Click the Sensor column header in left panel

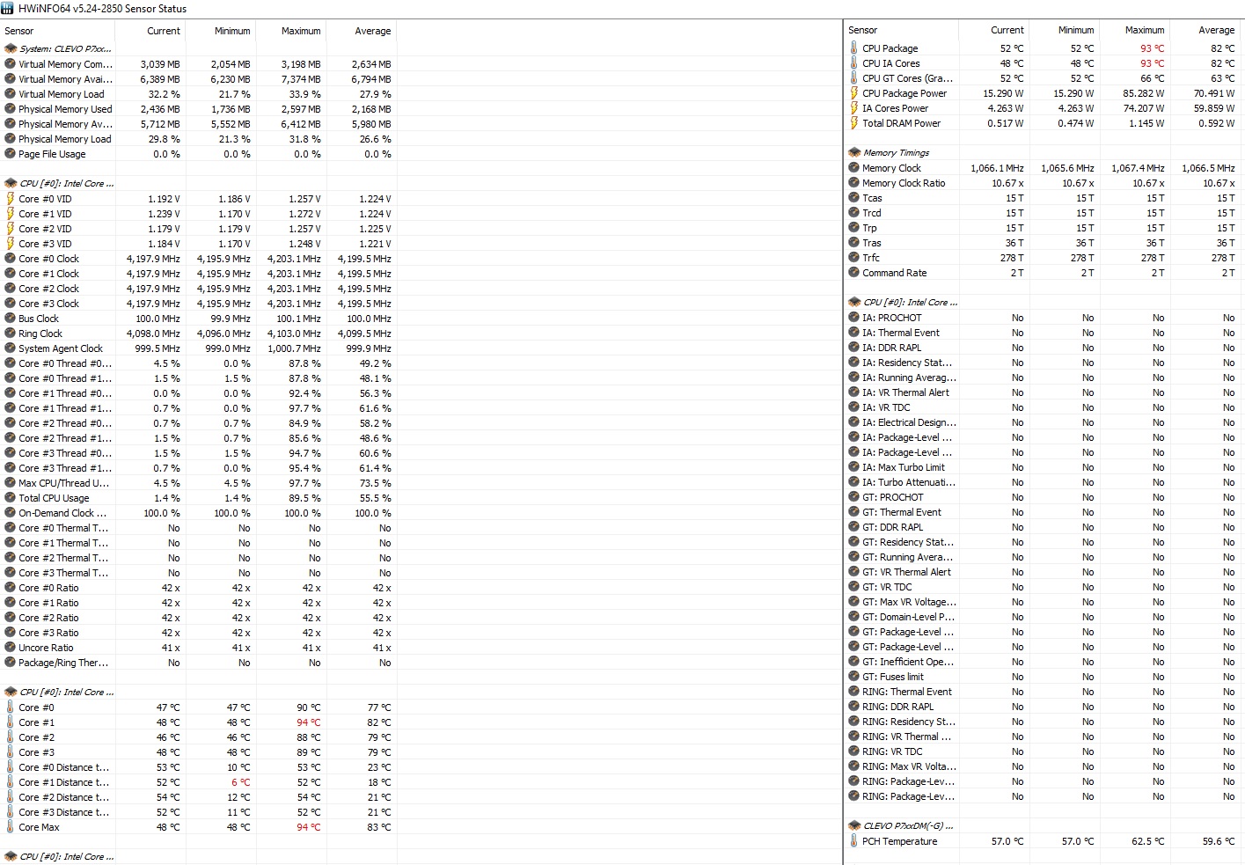click(x=19, y=31)
